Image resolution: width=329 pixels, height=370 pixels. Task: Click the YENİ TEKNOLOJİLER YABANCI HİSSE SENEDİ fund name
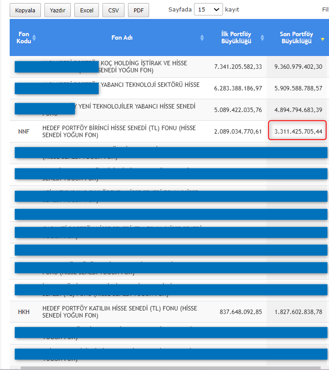[x=137, y=106]
